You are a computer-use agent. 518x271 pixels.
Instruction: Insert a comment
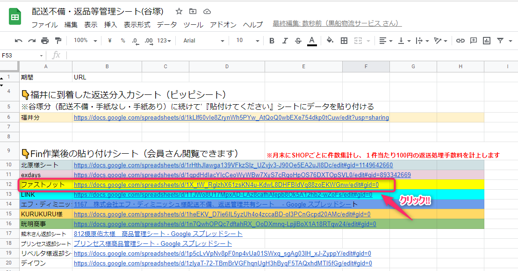[x=474, y=41]
